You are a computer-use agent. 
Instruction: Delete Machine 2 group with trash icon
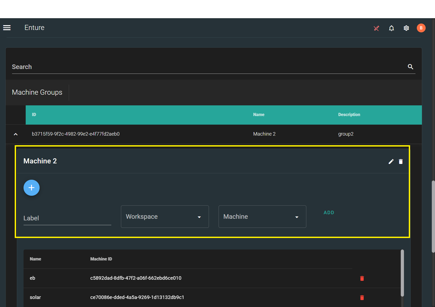coord(401,162)
